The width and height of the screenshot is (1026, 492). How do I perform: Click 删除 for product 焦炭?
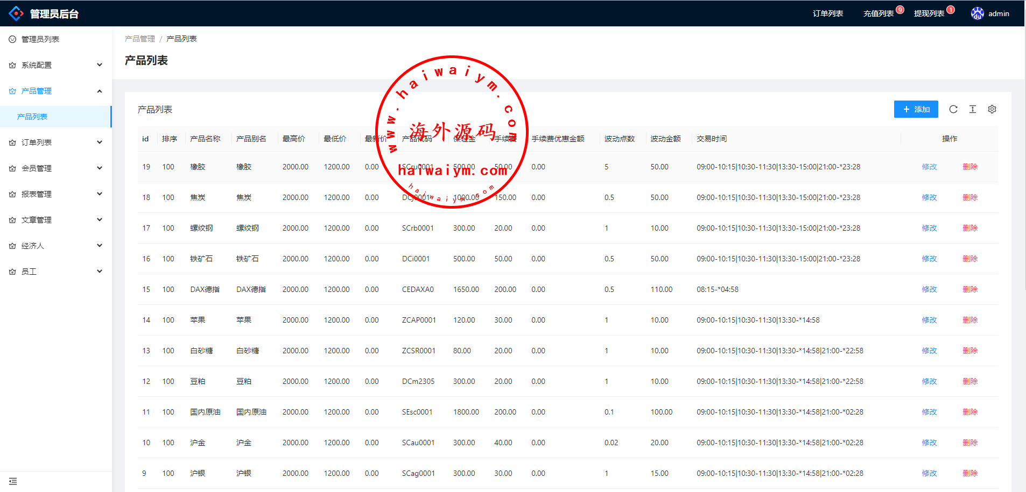click(969, 197)
